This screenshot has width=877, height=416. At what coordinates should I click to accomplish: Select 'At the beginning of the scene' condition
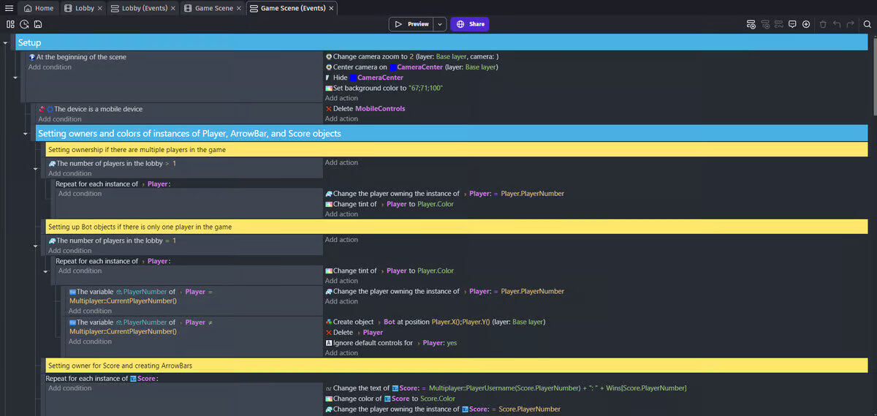tap(77, 57)
